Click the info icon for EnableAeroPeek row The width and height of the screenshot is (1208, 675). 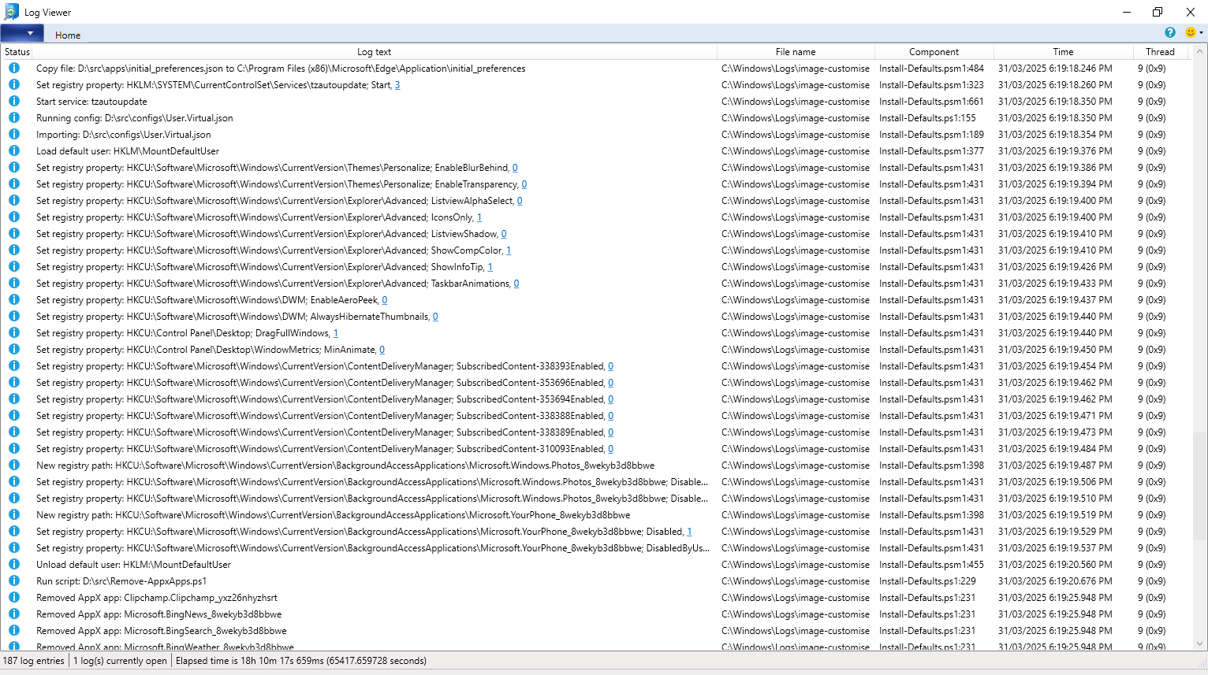[x=14, y=300]
